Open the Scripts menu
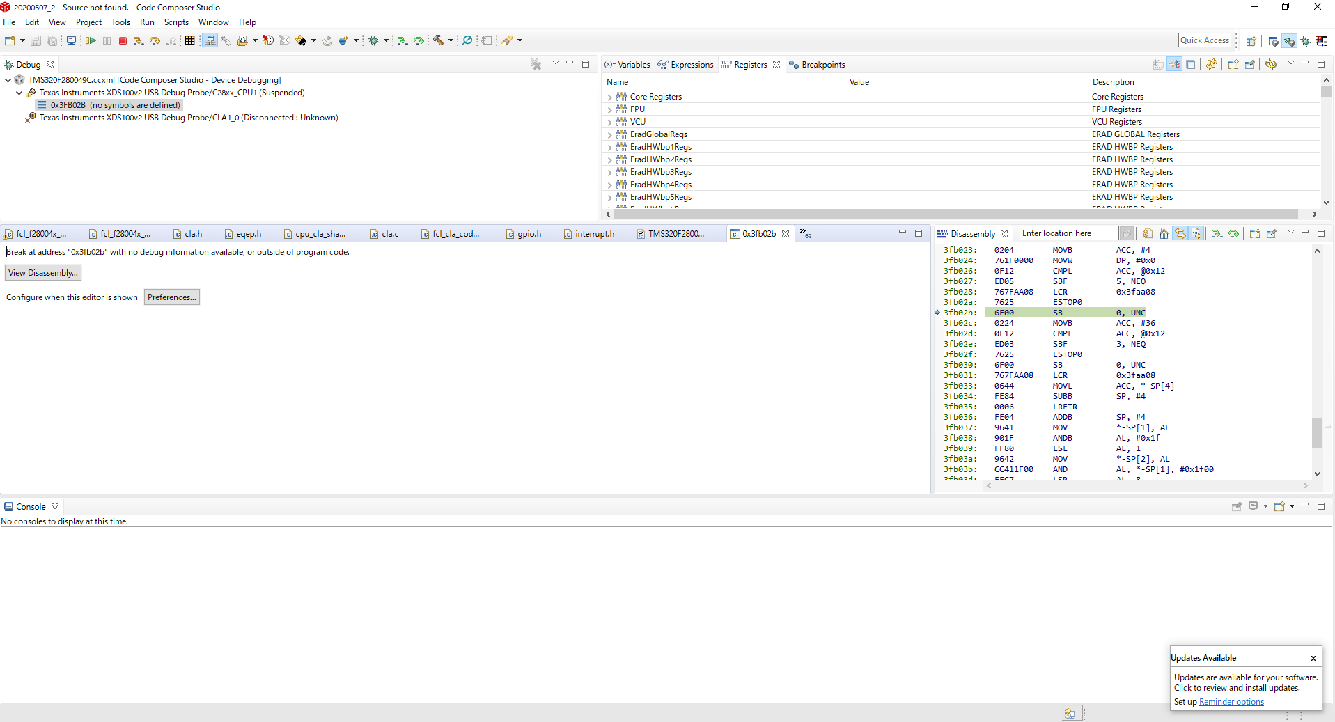The height and width of the screenshot is (722, 1335). [176, 22]
